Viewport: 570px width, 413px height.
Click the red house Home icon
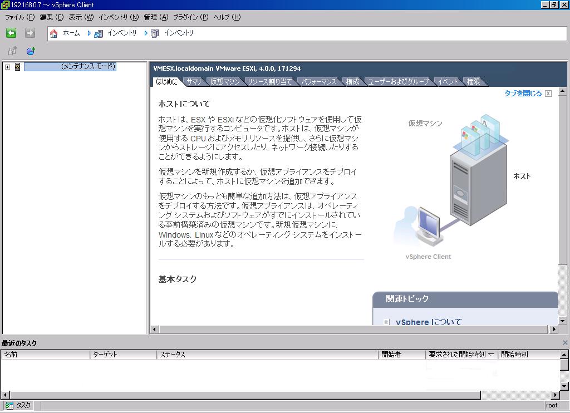pyautogui.click(x=54, y=33)
